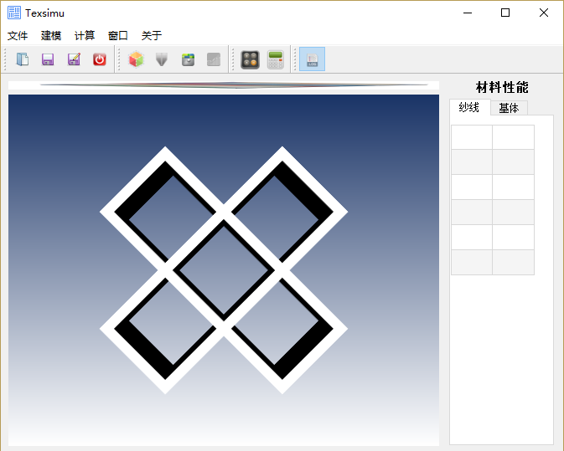This screenshot has width=564, height=451.
Task: Click the center diamond in woven model view
Action: [x=223, y=269]
